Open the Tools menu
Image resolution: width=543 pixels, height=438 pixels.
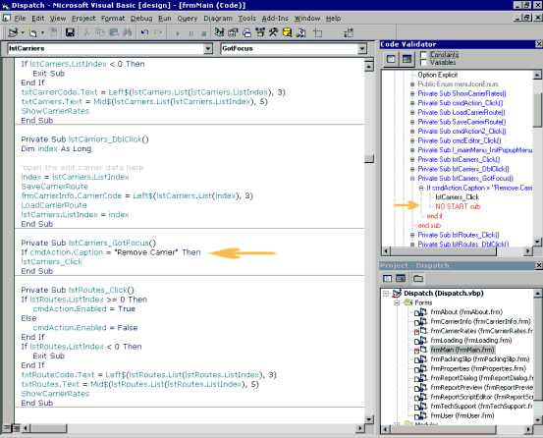coord(246,19)
